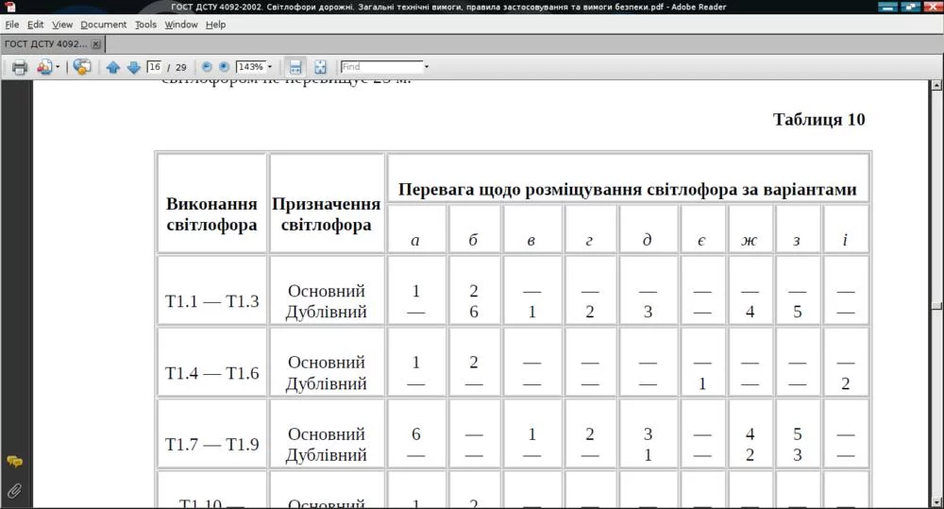Switch to the ГОСТ ДСТУ 4092 document tab
This screenshot has width=944, height=509.
coord(45,43)
